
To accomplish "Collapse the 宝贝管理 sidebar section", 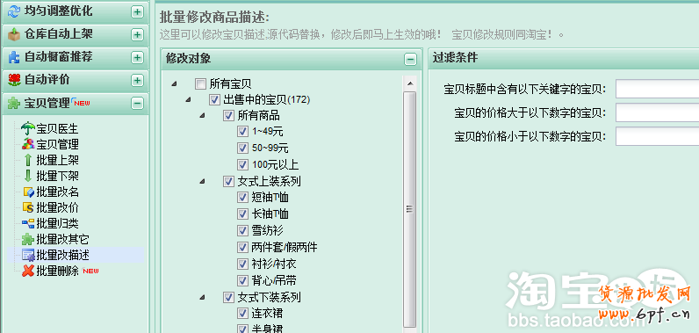I will [x=137, y=104].
